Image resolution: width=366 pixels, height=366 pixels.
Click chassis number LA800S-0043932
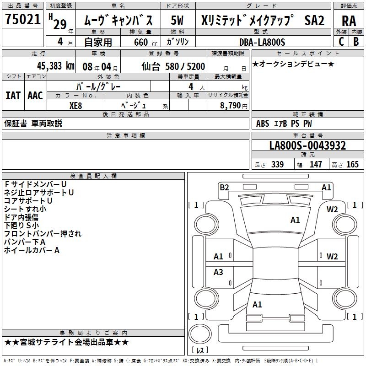pos(307,145)
